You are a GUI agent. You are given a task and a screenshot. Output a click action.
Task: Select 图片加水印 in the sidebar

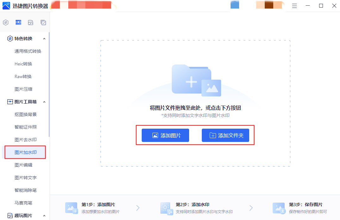click(26, 152)
